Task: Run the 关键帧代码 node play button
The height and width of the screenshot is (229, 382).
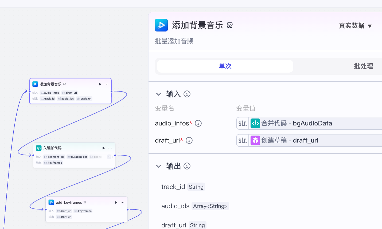Action: click(104, 148)
